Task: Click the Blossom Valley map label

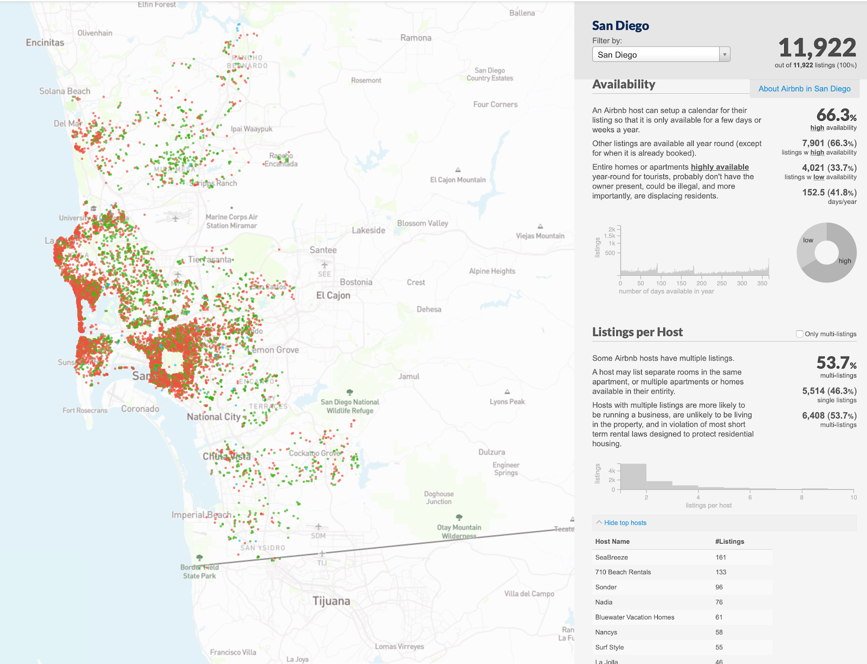Action: click(423, 223)
